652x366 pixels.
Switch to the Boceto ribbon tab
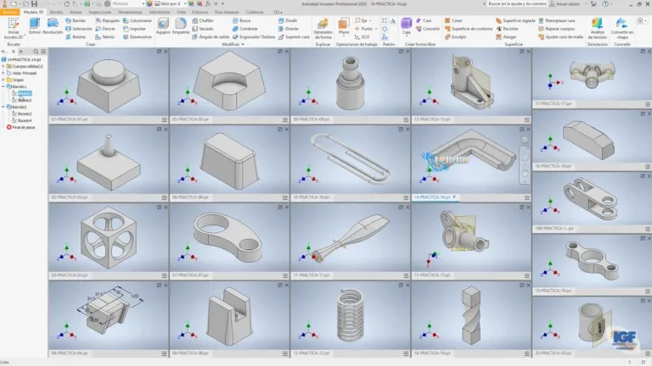click(x=56, y=12)
